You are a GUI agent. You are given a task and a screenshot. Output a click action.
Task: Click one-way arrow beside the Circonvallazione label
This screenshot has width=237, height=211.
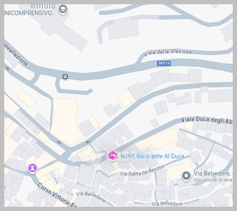tap(7, 68)
